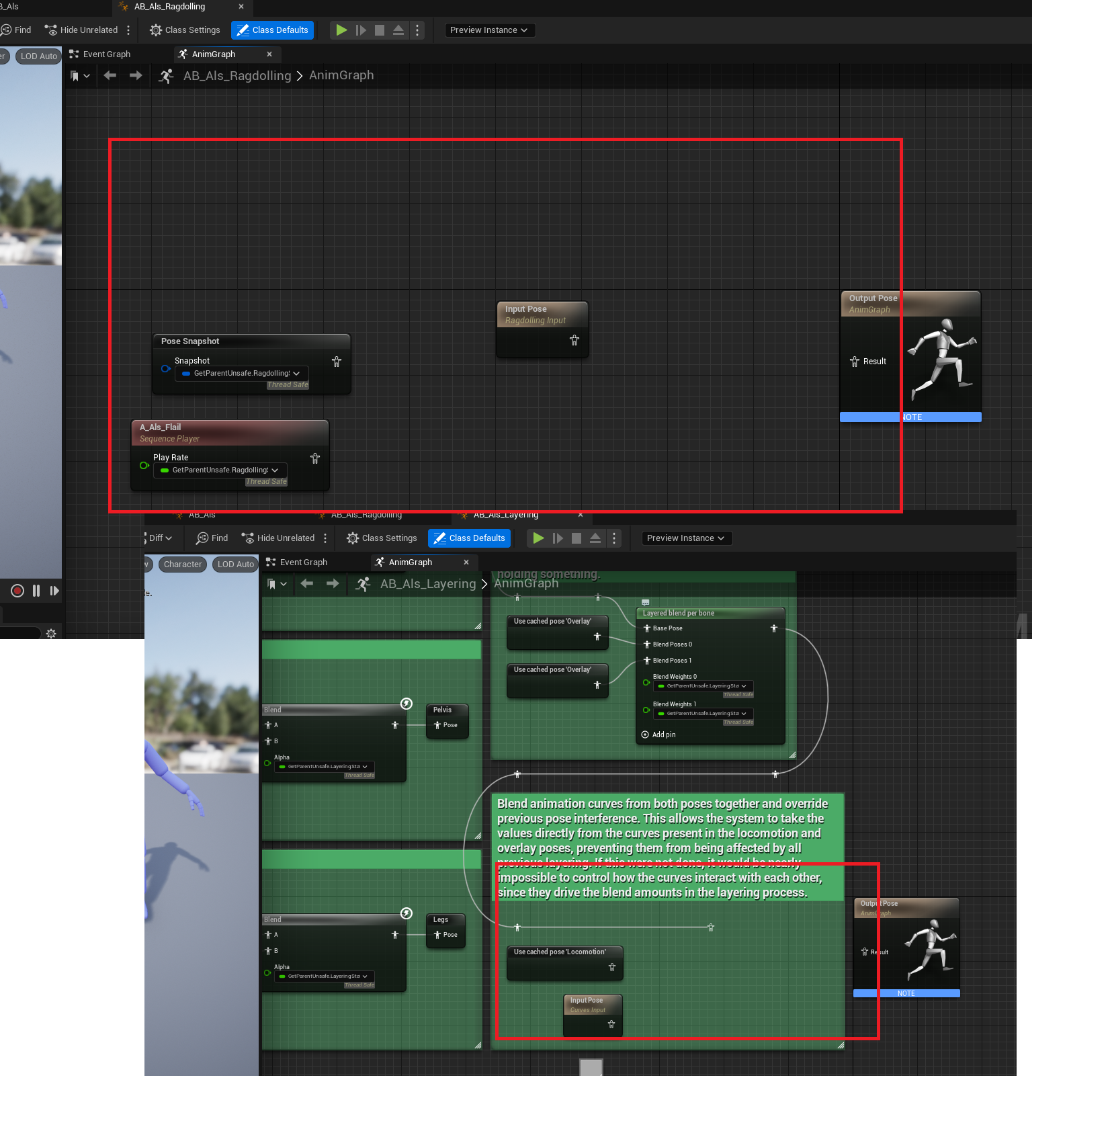Open the LOD Auto dropdown

(38, 56)
